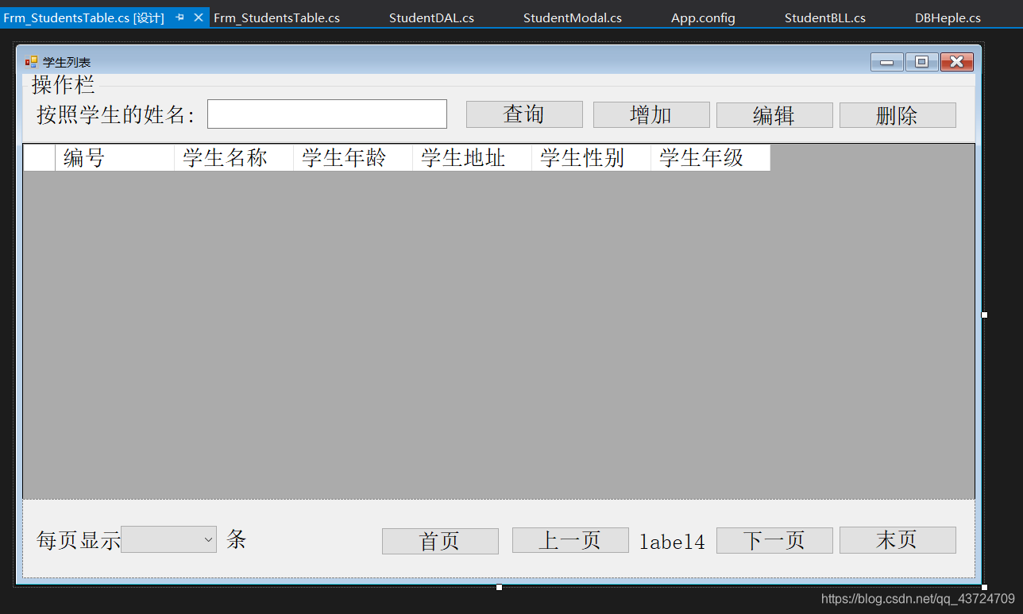Select the 学生性别 column header
The width and height of the screenshot is (1023, 614).
(591, 157)
